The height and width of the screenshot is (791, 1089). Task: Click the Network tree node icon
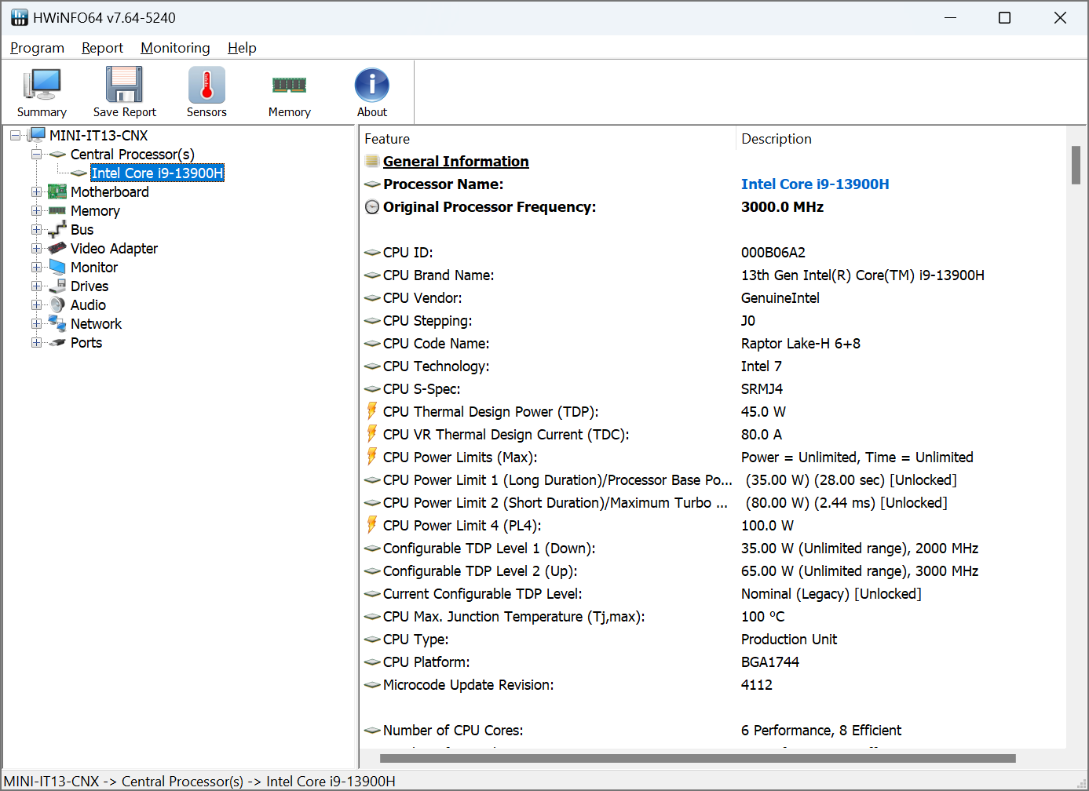[x=57, y=323]
